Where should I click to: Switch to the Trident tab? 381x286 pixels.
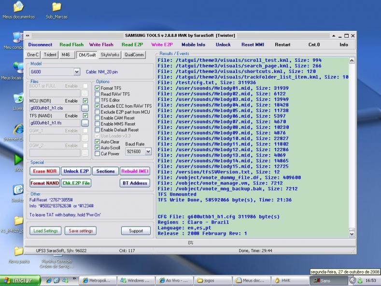click(50, 55)
